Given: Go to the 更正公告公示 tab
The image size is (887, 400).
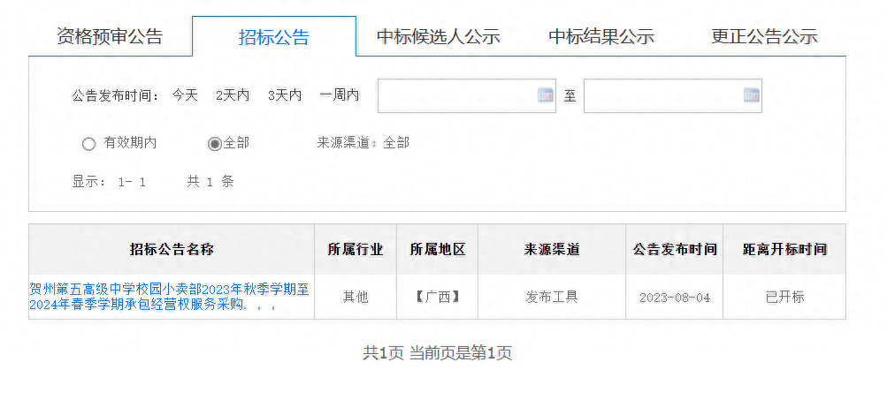Looking at the screenshot, I should pyautogui.click(x=764, y=37).
